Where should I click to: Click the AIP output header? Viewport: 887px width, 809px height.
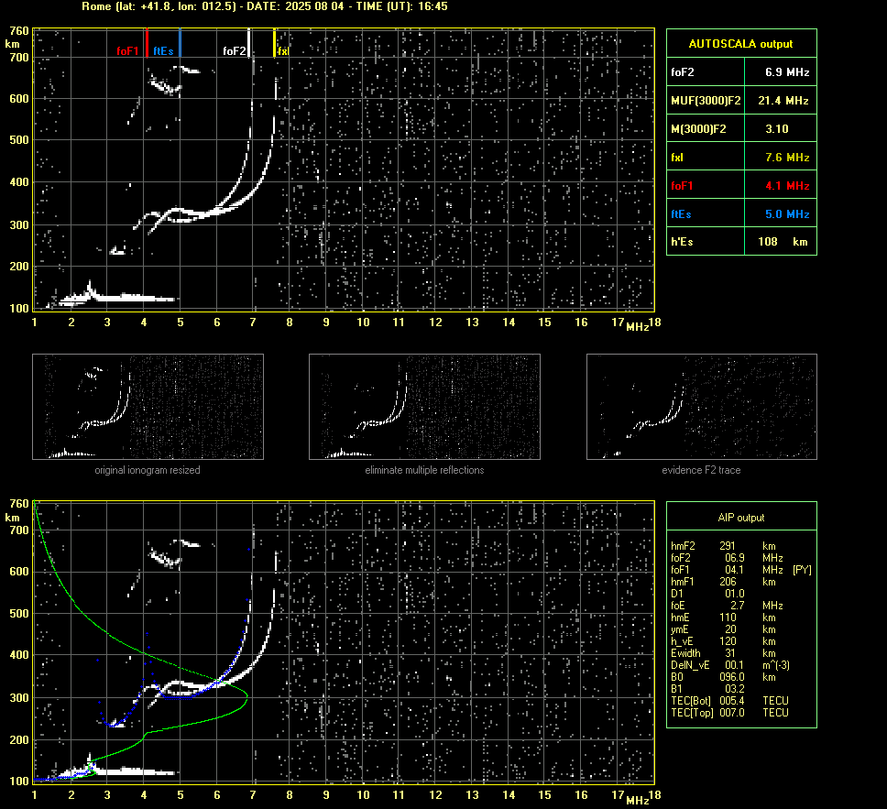pos(741,518)
